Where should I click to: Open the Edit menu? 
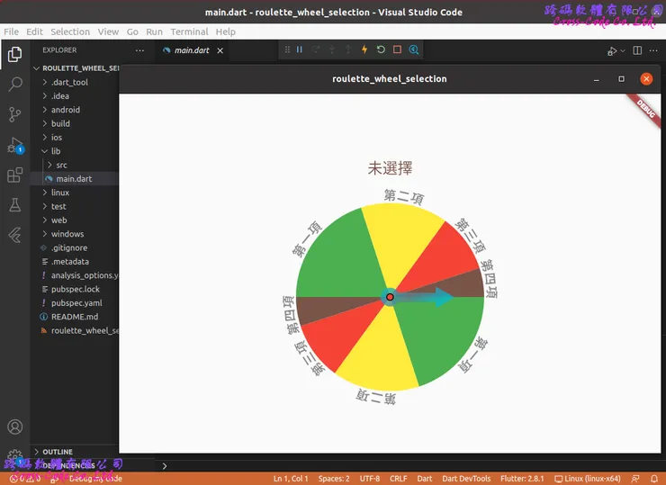coord(34,31)
